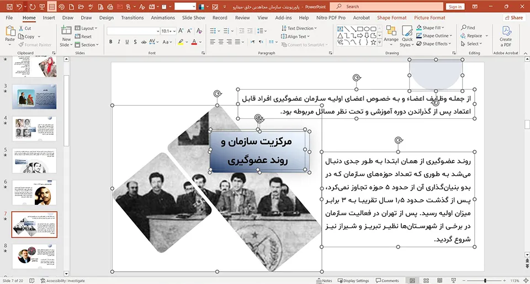This screenshot has height=284, width=530.
Task: Open the Layout dropdown
Action: click(x=86, y=28)
